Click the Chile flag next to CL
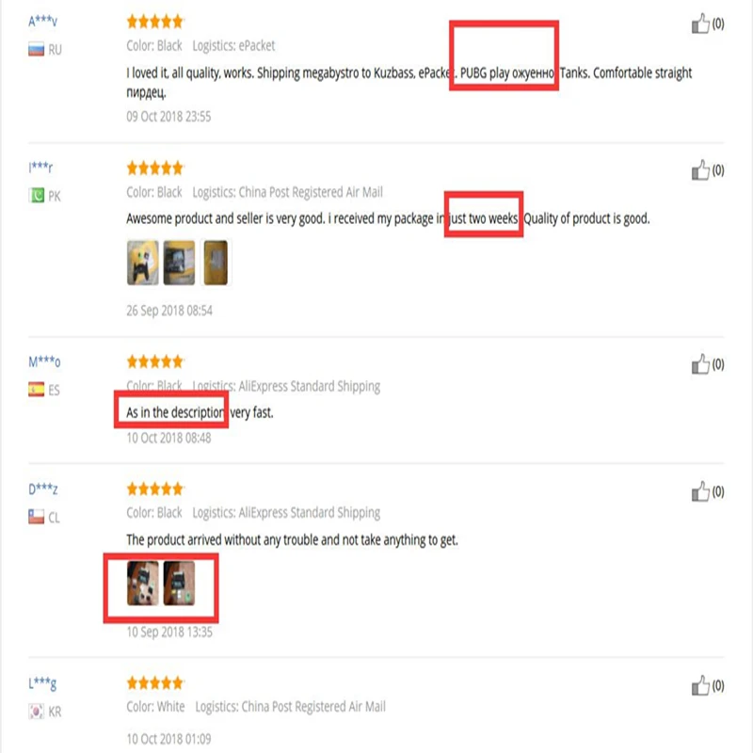Screen dimensions: 753x753 click(36, 517)
